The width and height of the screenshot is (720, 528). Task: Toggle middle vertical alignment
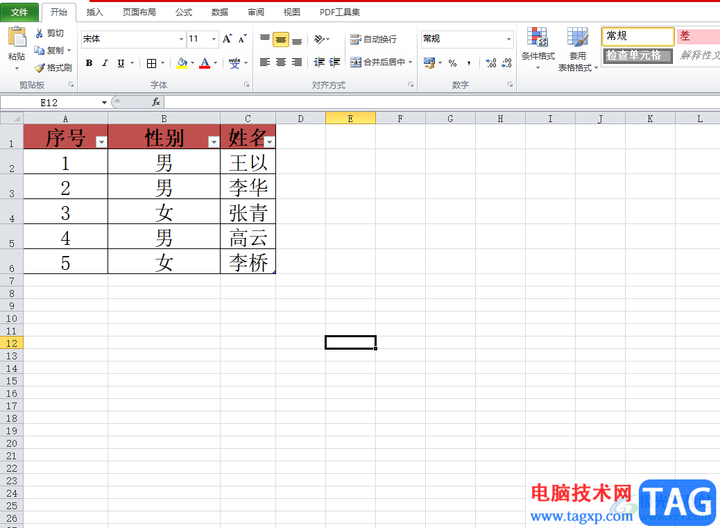pyautogui.click(x=281, y=40)
